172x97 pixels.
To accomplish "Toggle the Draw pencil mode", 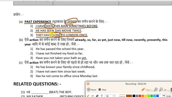I will 146,90.
